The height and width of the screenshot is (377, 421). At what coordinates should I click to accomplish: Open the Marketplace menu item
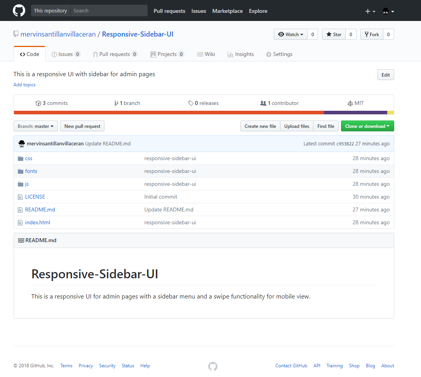point(227,11)
